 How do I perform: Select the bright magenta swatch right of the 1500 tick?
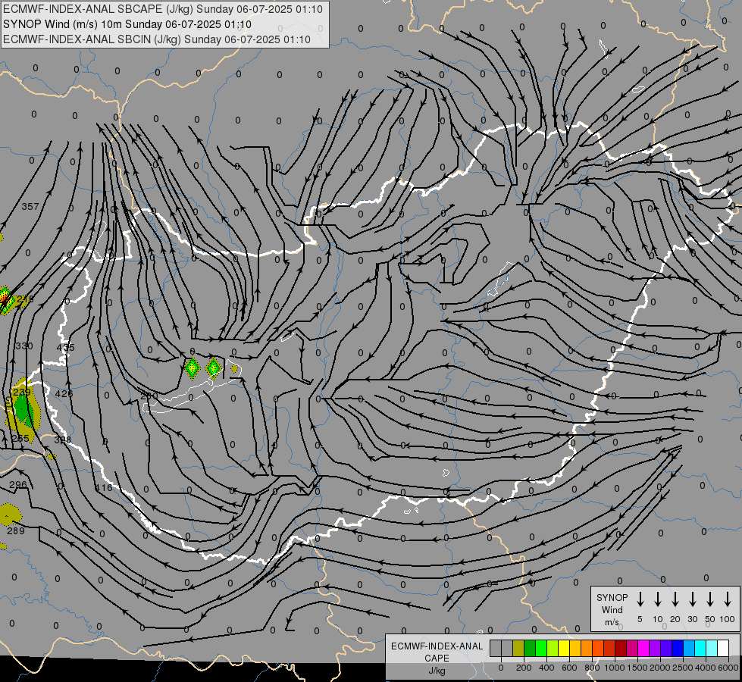tap(643, 649)
